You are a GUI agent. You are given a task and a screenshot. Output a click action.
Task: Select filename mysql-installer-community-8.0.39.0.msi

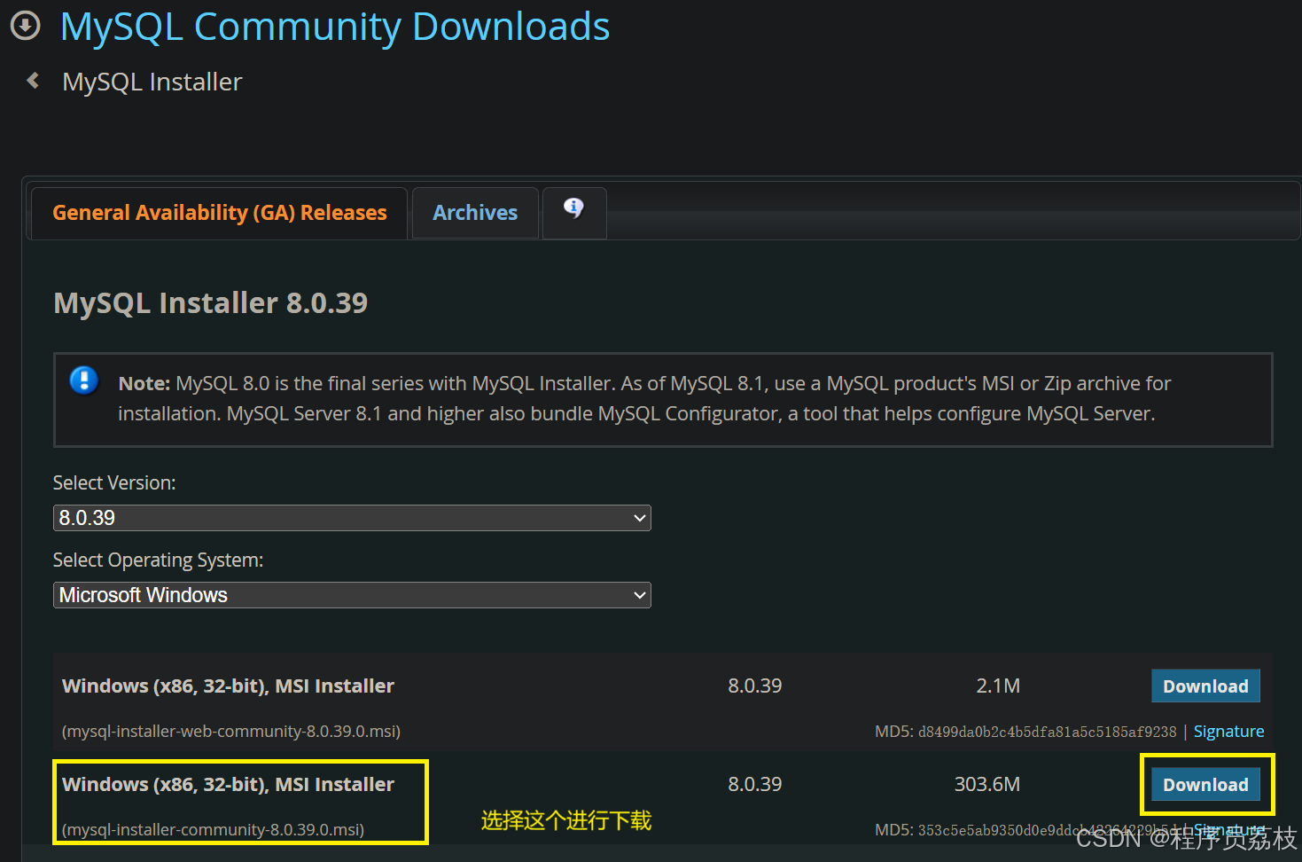[x=214, y=830]
